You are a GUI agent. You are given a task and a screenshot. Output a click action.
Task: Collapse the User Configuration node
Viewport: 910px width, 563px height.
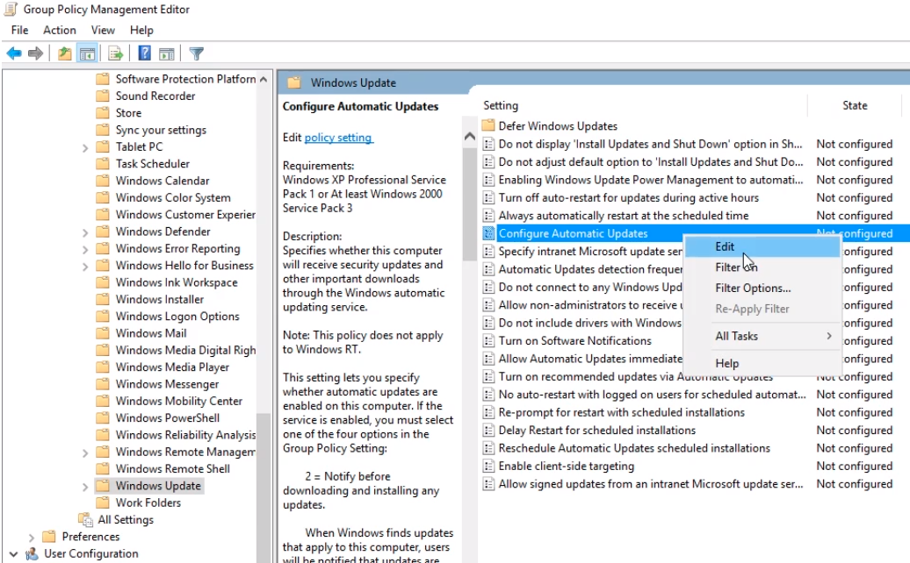pos(14,553)
